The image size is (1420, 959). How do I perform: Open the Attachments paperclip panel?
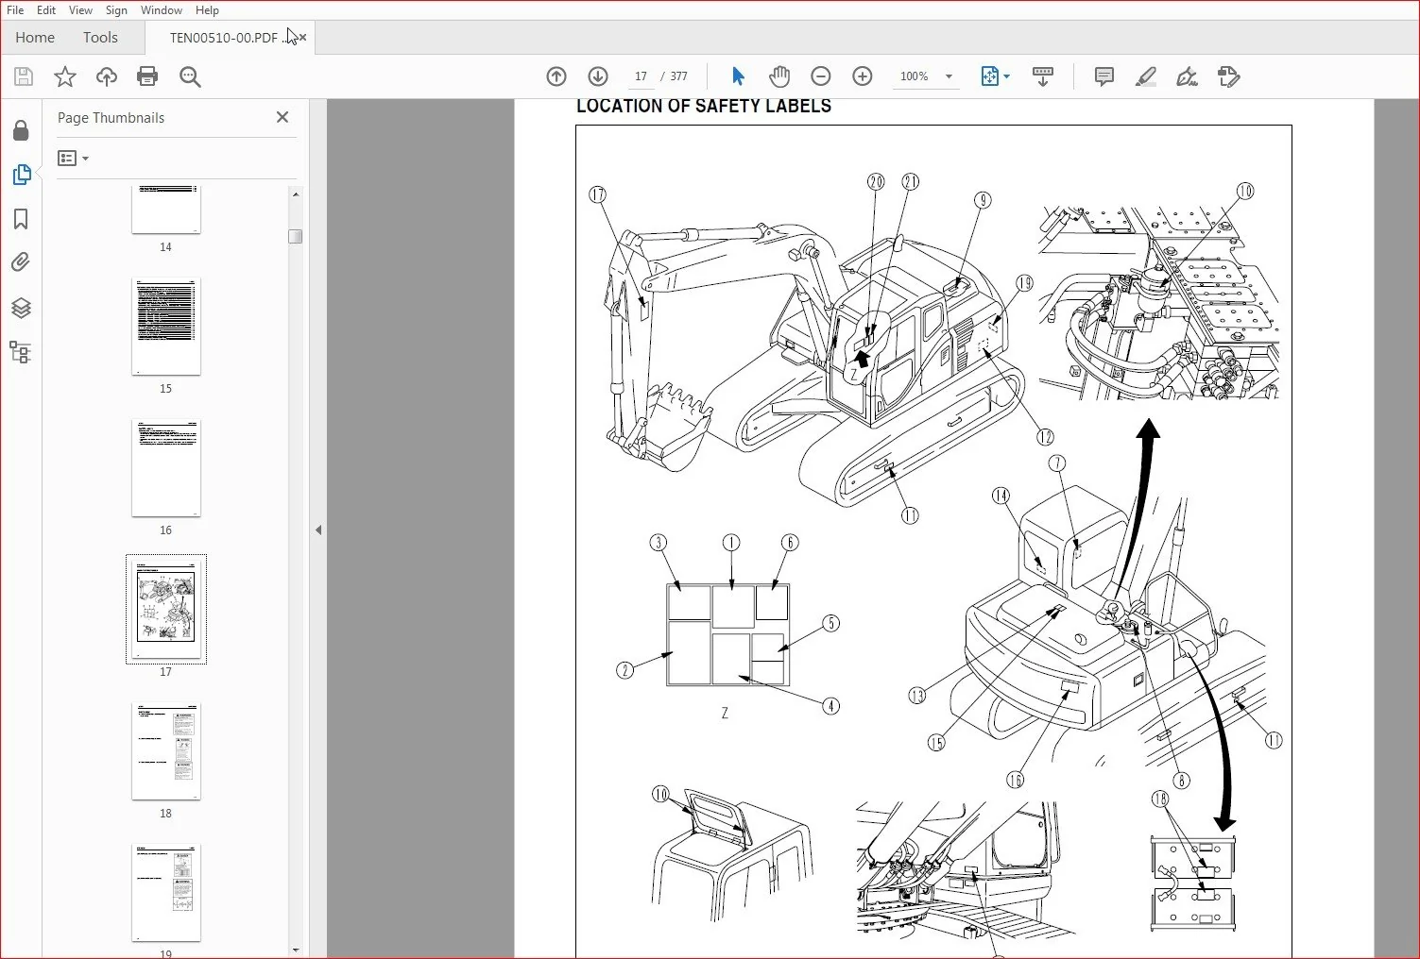click(21, 262)
